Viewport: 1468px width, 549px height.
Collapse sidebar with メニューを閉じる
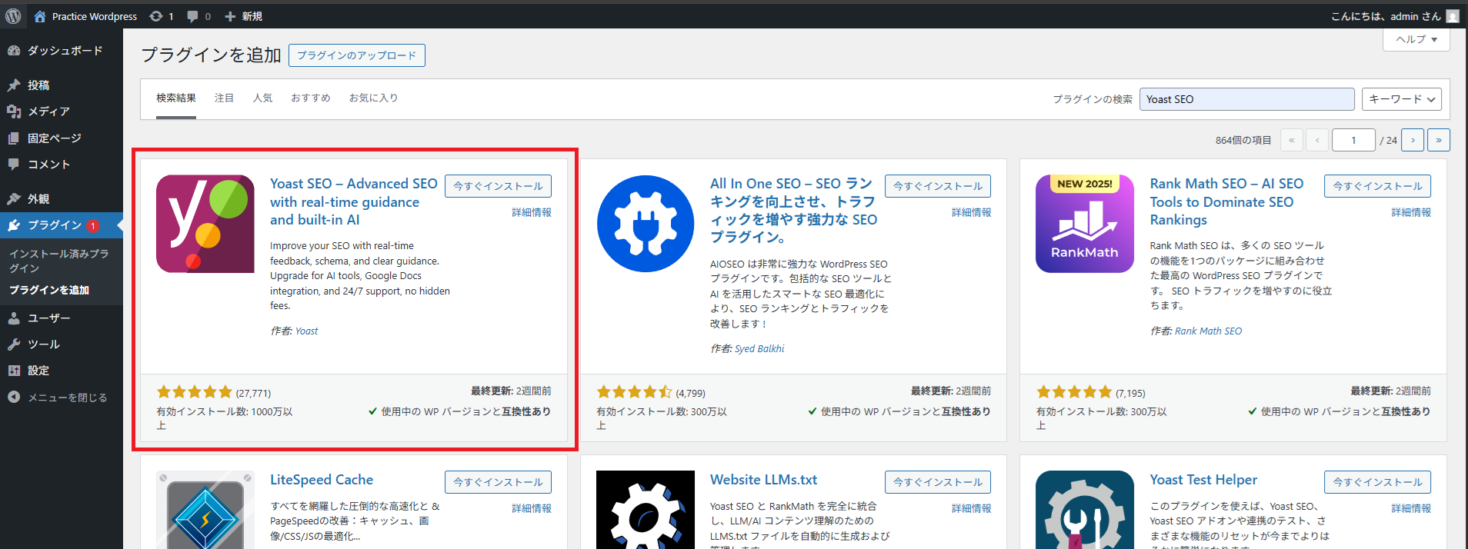click(62, 398)
